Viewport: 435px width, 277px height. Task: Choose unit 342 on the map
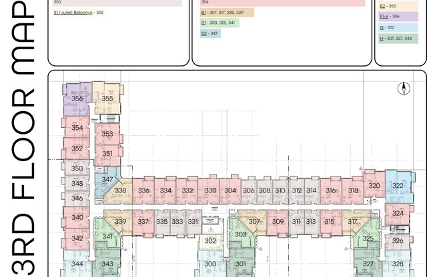coord(77,238)
